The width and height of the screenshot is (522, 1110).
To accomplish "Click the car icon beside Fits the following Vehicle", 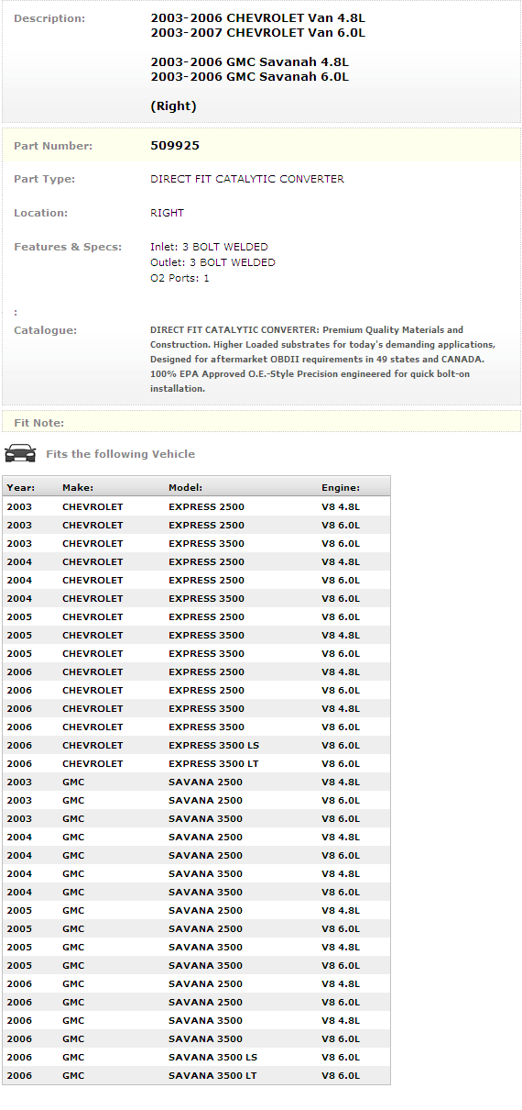I will [x=20, y=453].
